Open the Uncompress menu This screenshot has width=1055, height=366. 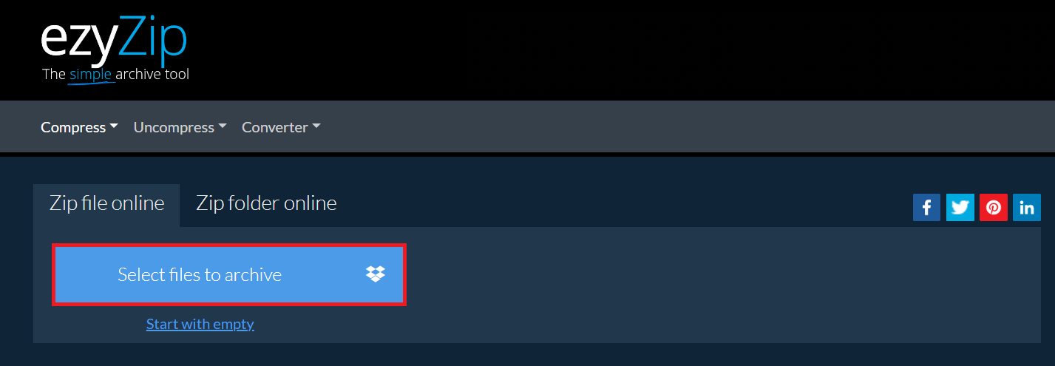(x=180, y=127)
